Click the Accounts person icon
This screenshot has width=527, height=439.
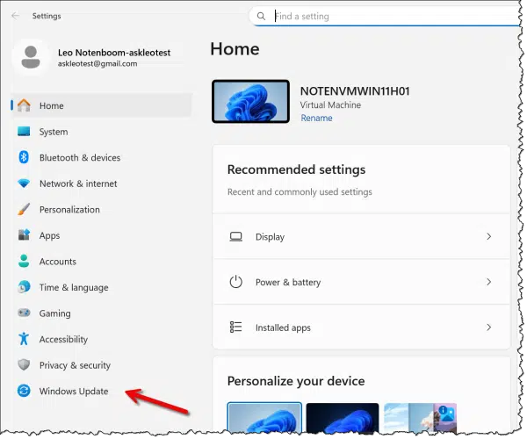pyautogui.click(x=24, y=261)
